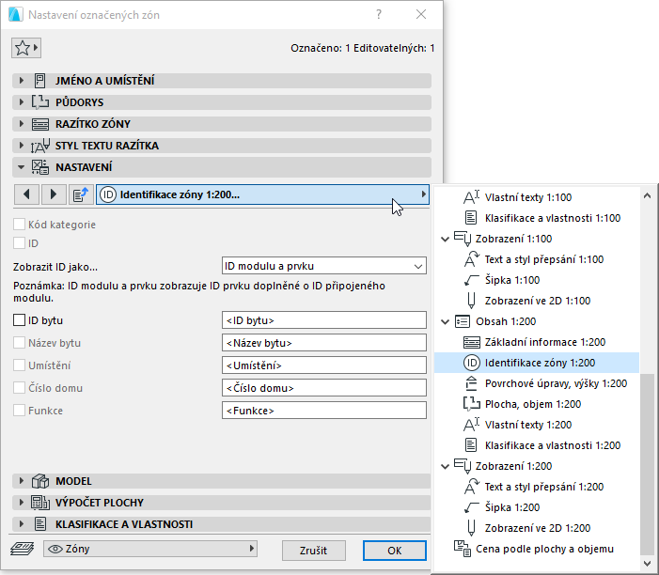Click the Cena podle plochy a objemu icon

[463, 549]
